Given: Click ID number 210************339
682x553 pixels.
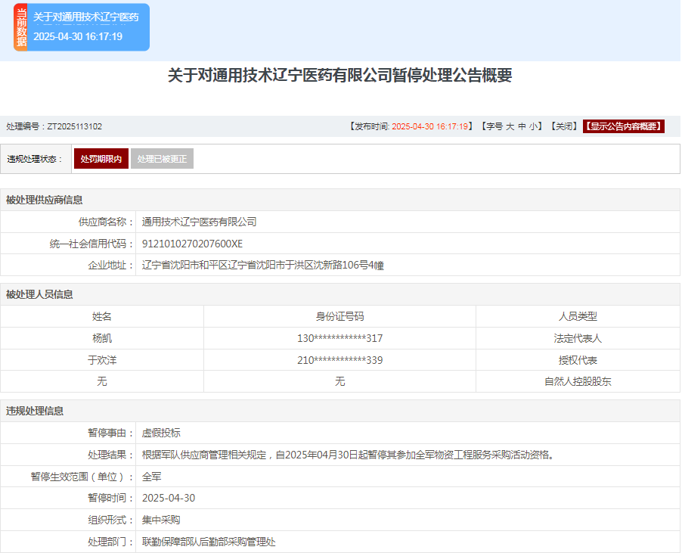Looking at the screenshot, I should [x=339, y=360].
